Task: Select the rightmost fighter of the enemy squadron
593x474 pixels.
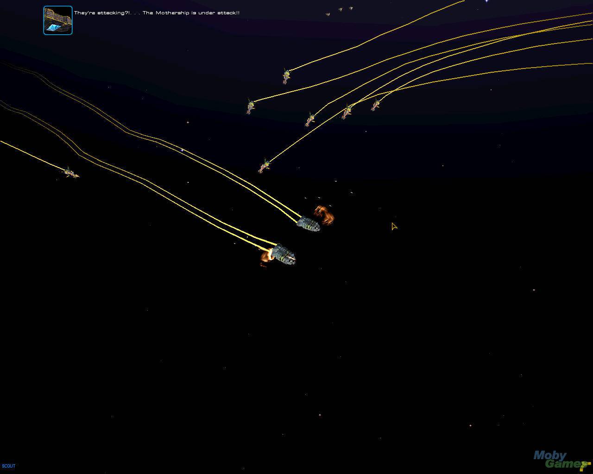Action: [x=376, y=105]
